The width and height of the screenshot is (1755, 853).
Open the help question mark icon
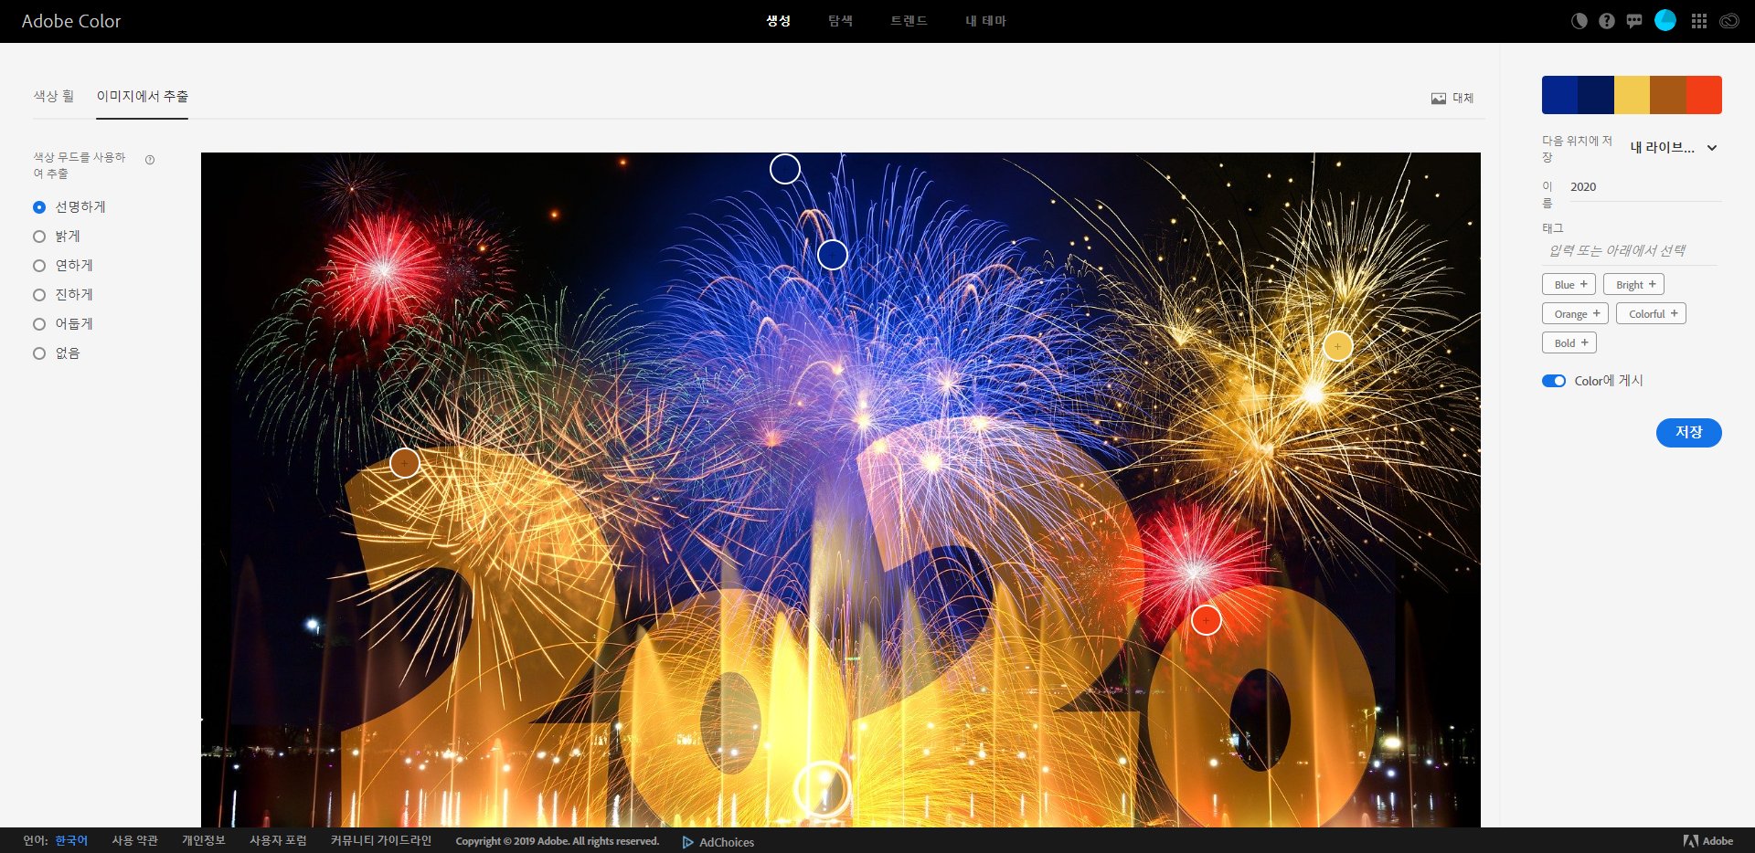[x=1607, y=21]
